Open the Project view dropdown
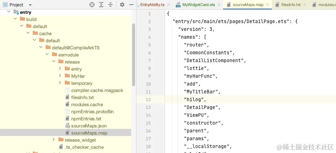The height and width of the screenshot is (153, 336). 30,5
